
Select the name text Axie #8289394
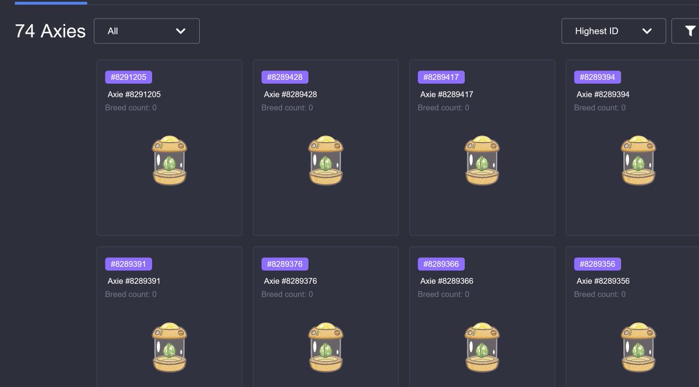coord(603,94)
